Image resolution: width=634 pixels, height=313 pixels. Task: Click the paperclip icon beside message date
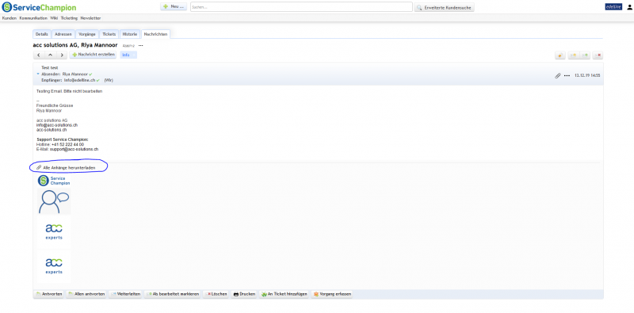coord(558,75)
